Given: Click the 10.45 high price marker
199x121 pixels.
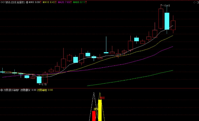Looking at the screenshot, I should point(165,6).
